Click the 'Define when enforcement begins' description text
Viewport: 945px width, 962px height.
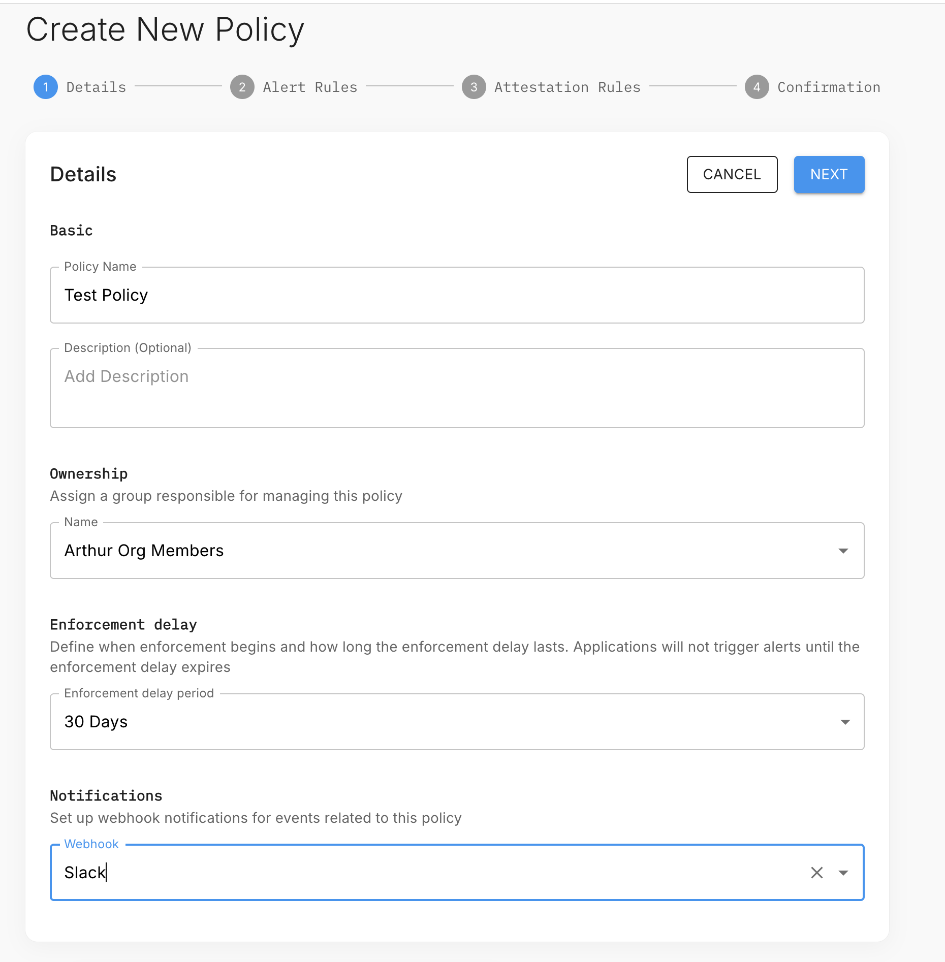click(455, 657)
